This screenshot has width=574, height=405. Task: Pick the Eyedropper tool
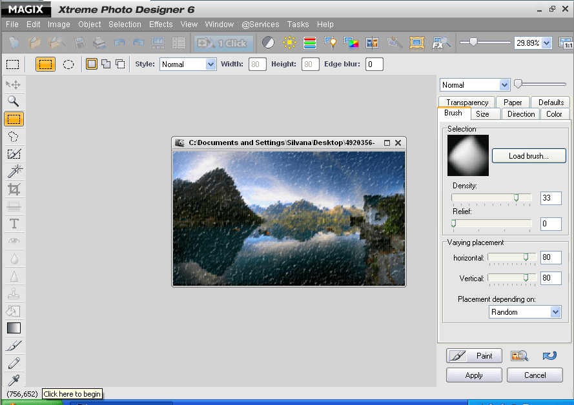[13, 380]
